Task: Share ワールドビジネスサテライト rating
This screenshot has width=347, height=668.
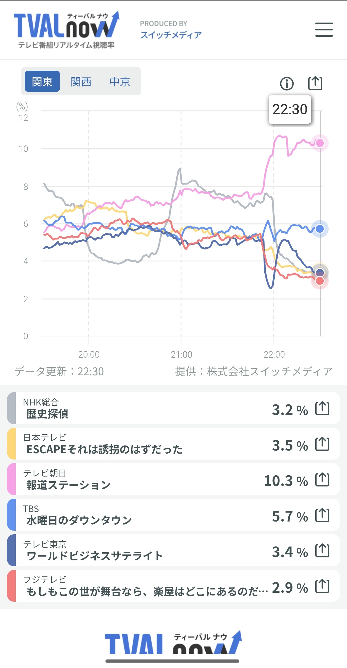Action: click(x=322, y=551)
